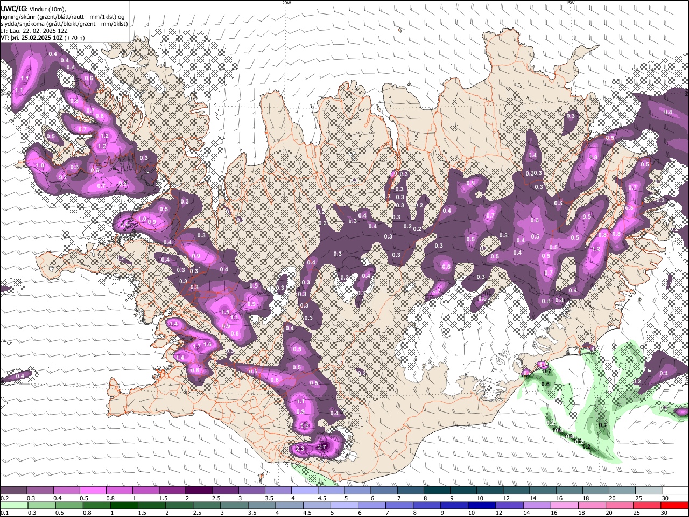Pick the light lavender 4–4.5 swatch in upper legend
The height and width of the screenshot is (517, 689).
click(305, 491)
